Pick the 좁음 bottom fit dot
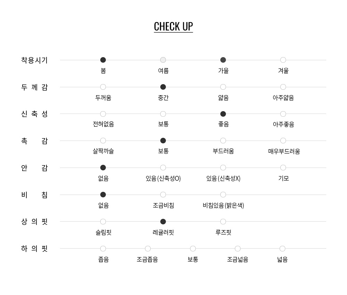 (103, 249)
